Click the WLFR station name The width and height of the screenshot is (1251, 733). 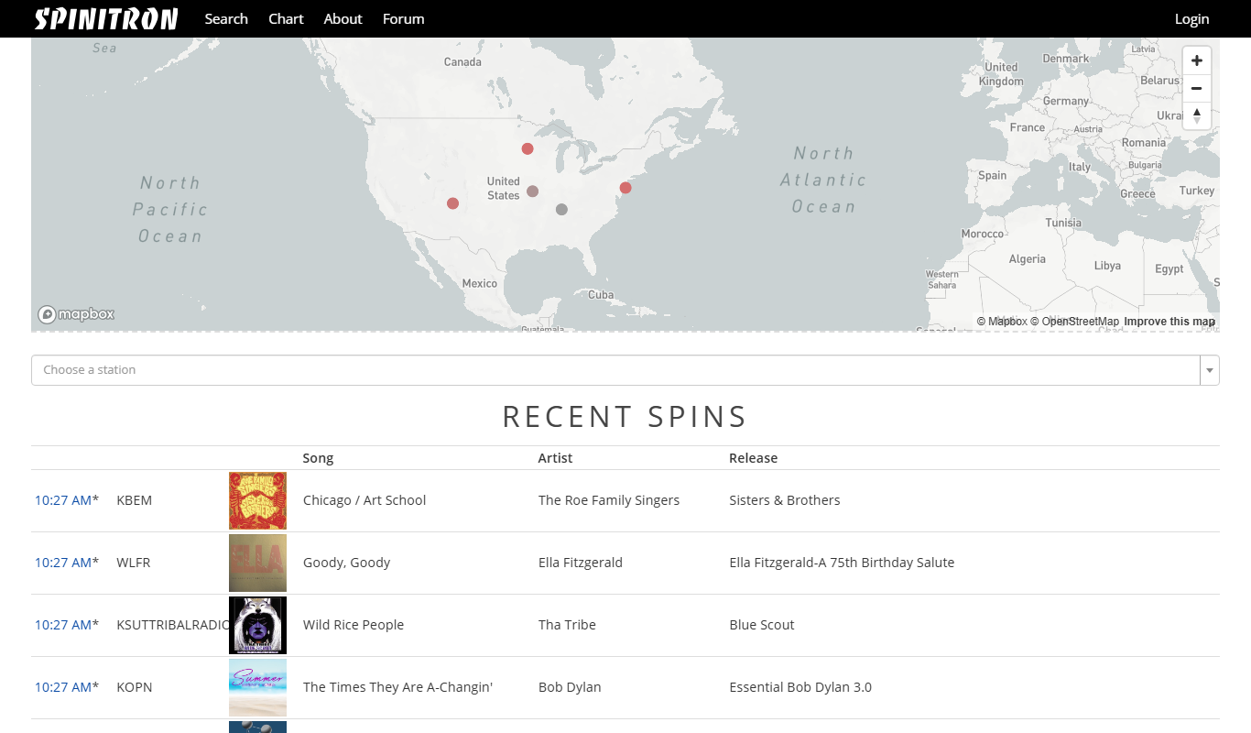click(x=134, y=563)
